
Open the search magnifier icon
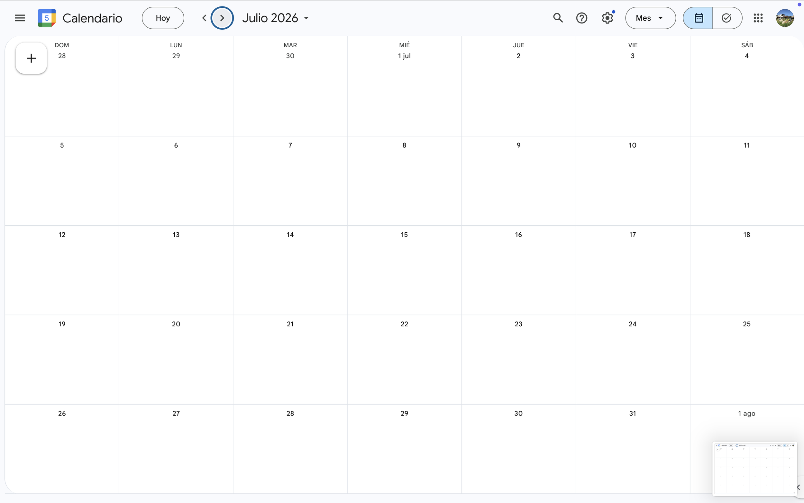pos(558,18)
